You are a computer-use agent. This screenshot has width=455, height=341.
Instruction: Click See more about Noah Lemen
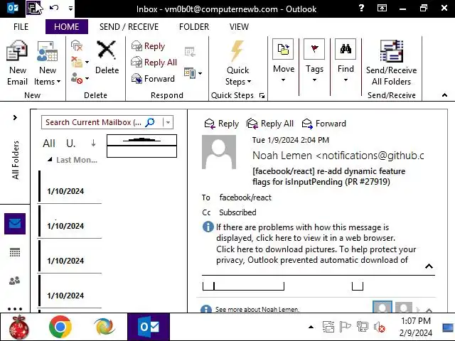[257, 310]
